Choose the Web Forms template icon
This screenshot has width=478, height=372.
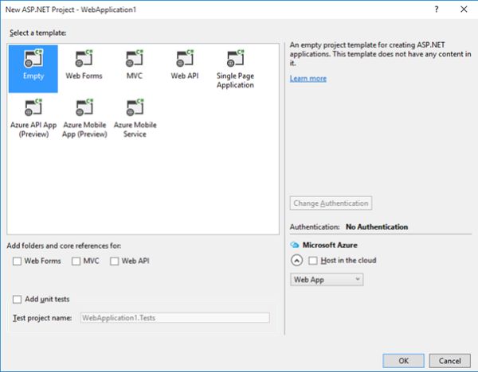coord(84,58)
